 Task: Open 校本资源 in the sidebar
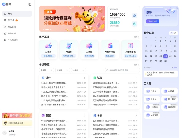coord(17,33)
